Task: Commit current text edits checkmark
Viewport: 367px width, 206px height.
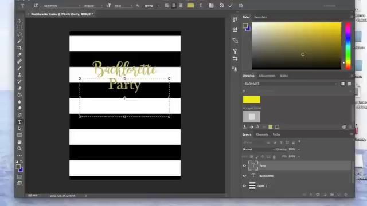Action: (x=231, y=6)
